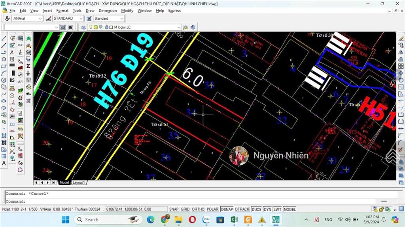Open the File menu

[12, 11]
